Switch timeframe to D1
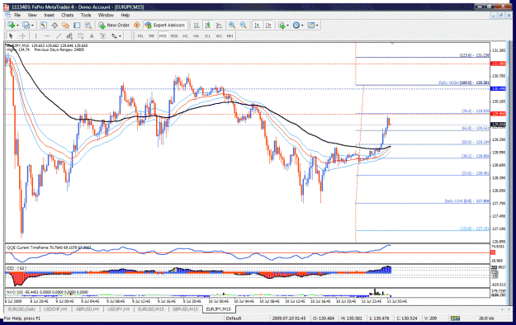Image resolution: width=516 pixels, height=325 pixels. pyautogui.click(x=208, y=35)
